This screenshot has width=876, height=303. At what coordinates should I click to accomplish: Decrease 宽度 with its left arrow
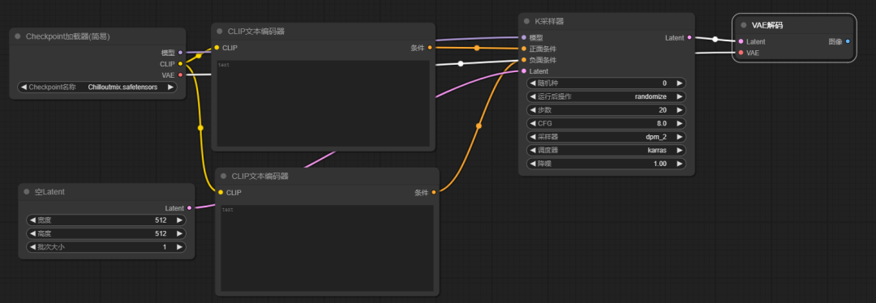32,220
